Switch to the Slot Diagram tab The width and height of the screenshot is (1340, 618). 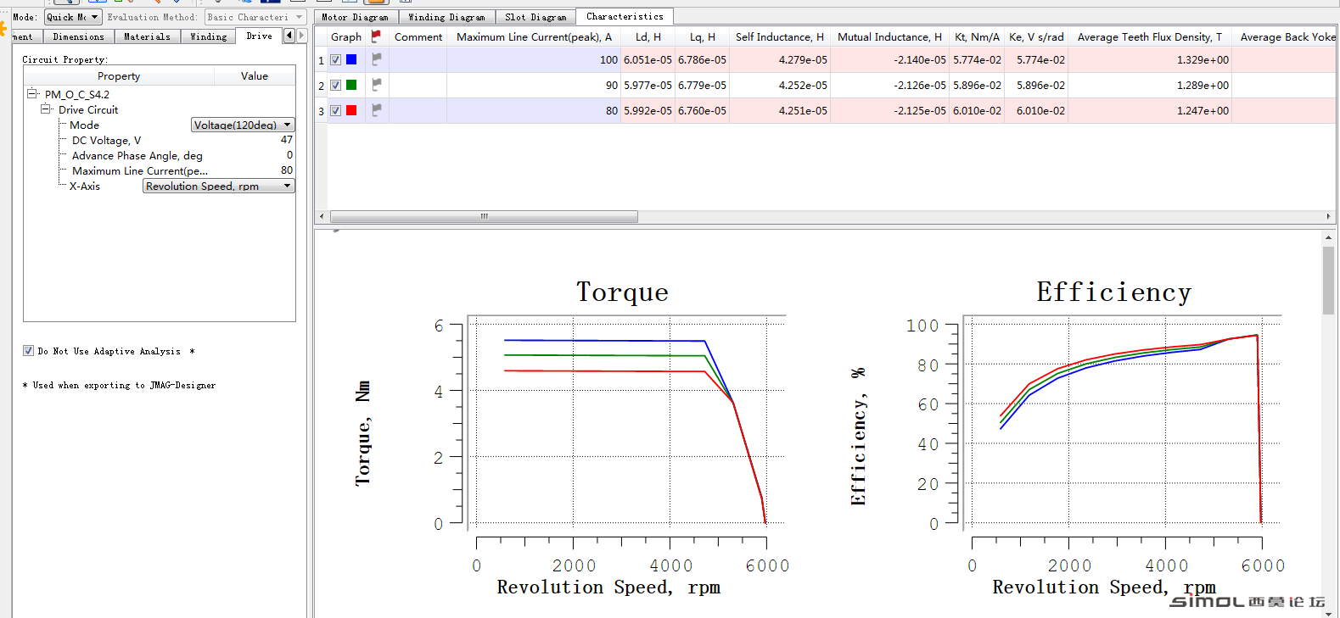pos(535,17)
